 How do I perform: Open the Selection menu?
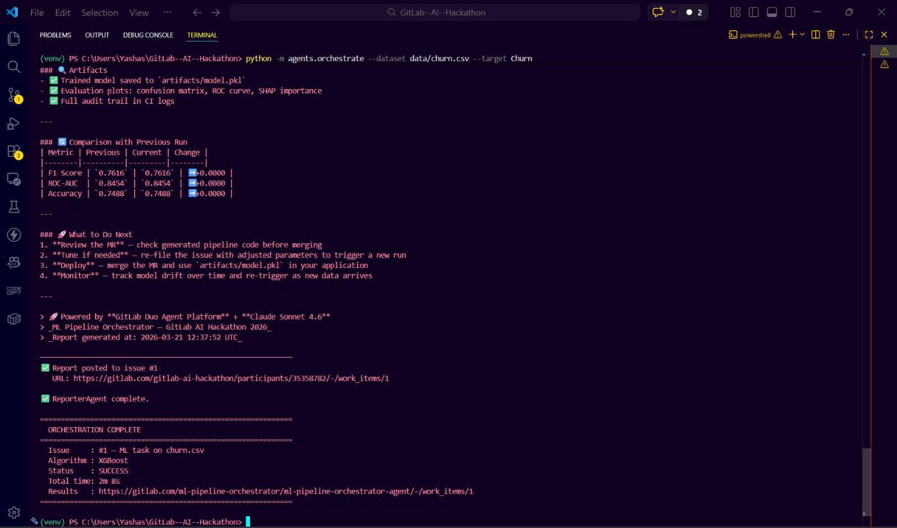[x=100, y=12]
